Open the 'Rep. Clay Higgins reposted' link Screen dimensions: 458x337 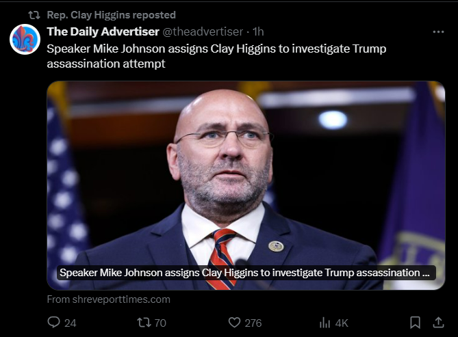(111, 14)
